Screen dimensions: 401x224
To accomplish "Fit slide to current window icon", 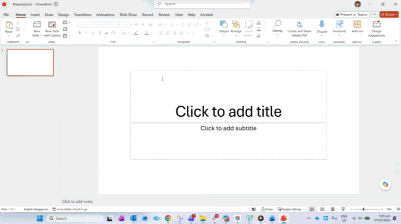I will click(x=398, y=209).
